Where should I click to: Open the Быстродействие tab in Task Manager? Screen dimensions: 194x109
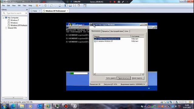pos(117,31)
